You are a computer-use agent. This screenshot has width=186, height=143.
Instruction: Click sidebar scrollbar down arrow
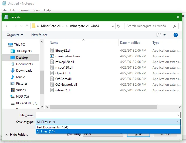tap(42, 107)
